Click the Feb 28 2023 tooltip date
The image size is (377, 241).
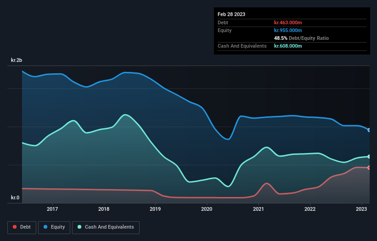pyautogui.click(x=231, y=14)
